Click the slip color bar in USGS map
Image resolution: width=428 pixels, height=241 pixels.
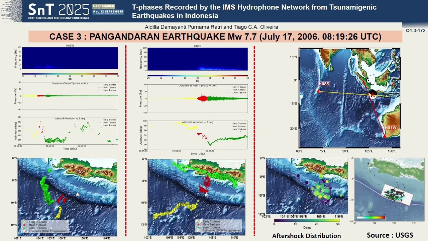[x=370, y=217]
